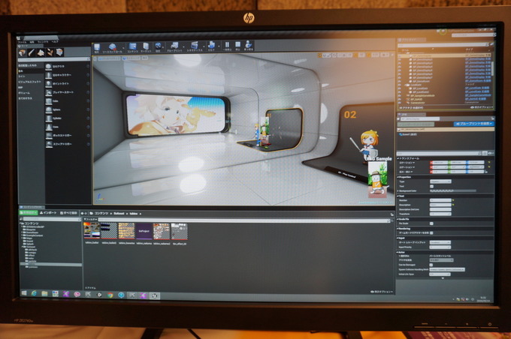Image resolution: width=511 pixels, height=339 pixels.
Task: Open the Source Control toolbar icon
Action: [113, 47]
